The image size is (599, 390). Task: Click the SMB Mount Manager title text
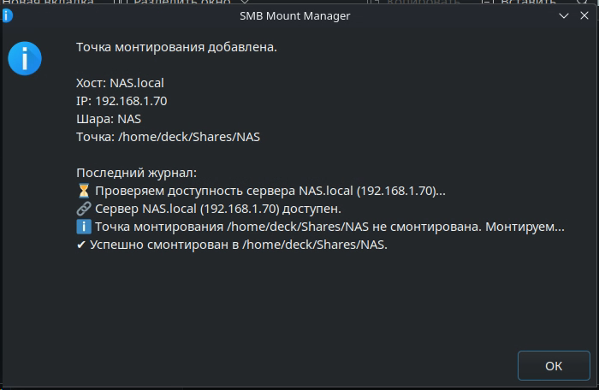point(295,15)
